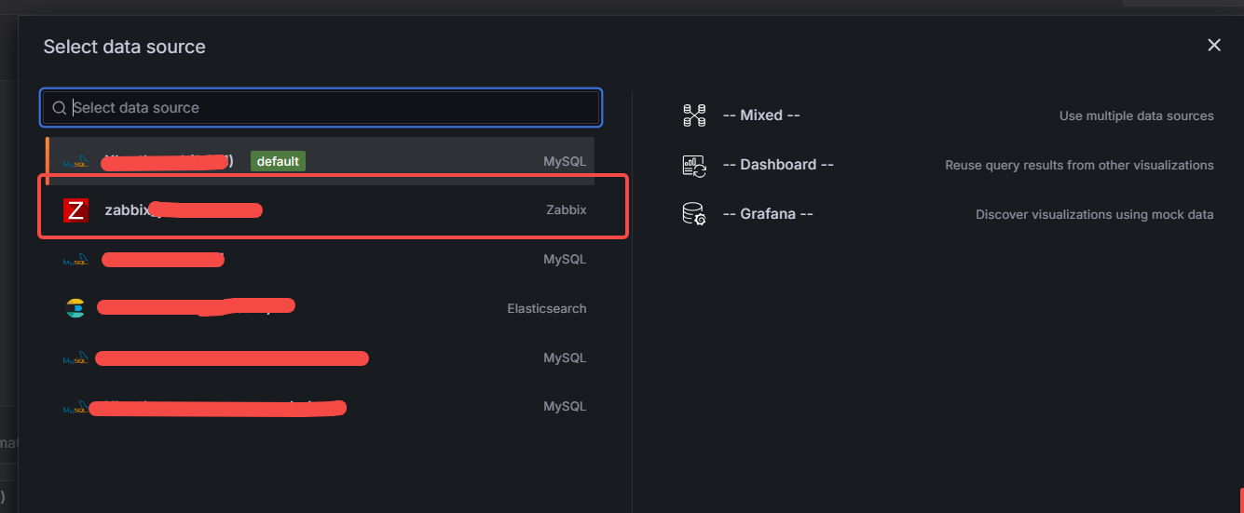Choose the zabbix data source name

click(183, 210)
